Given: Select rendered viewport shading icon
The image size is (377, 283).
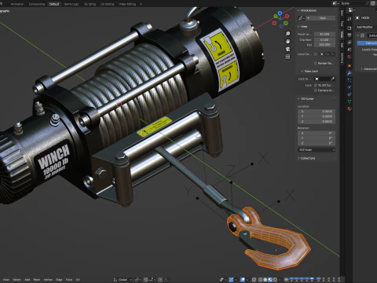Looking at the screenshot, I should (x=275, y=280).
